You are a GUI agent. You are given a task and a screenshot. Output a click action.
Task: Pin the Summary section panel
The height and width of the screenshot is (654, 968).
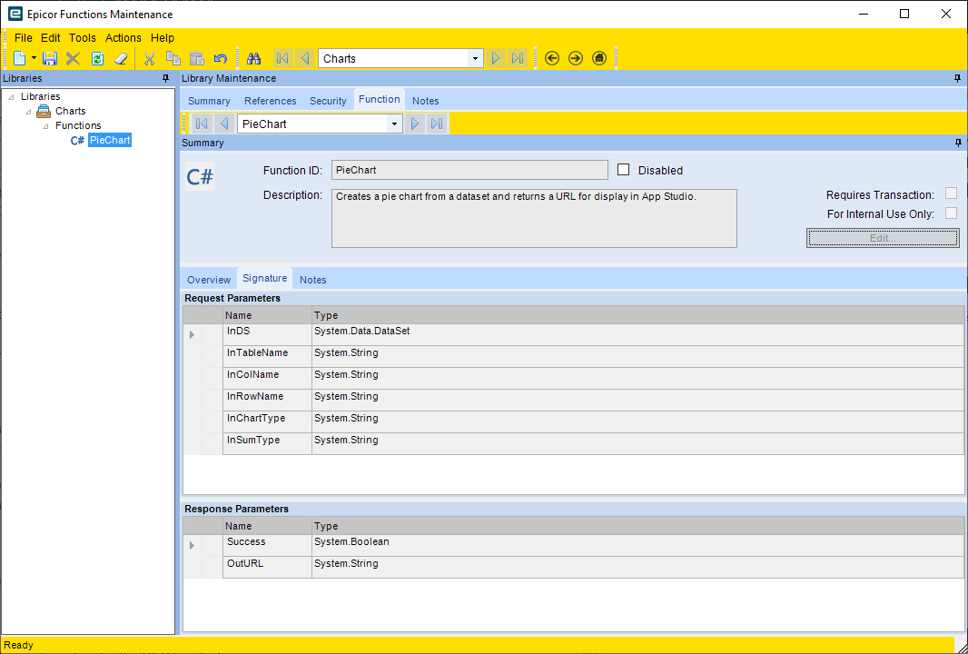click(x=957, y=143)
